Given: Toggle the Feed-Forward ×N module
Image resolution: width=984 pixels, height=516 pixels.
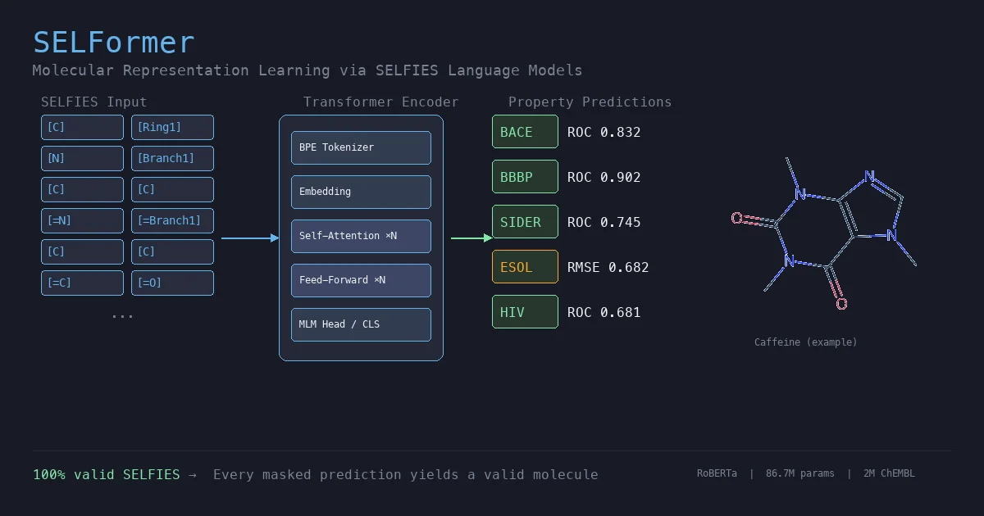Looking at the screenshot, I should 361,280.
